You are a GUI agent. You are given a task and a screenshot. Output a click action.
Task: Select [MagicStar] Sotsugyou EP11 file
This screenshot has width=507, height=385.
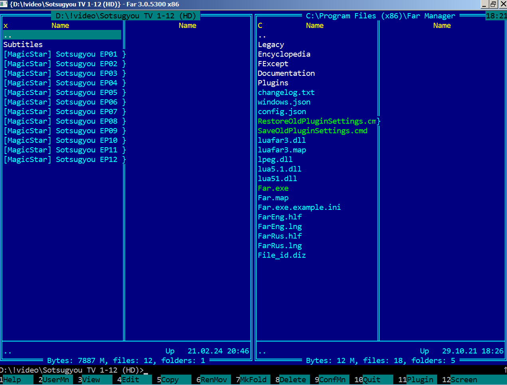(62, 150)
